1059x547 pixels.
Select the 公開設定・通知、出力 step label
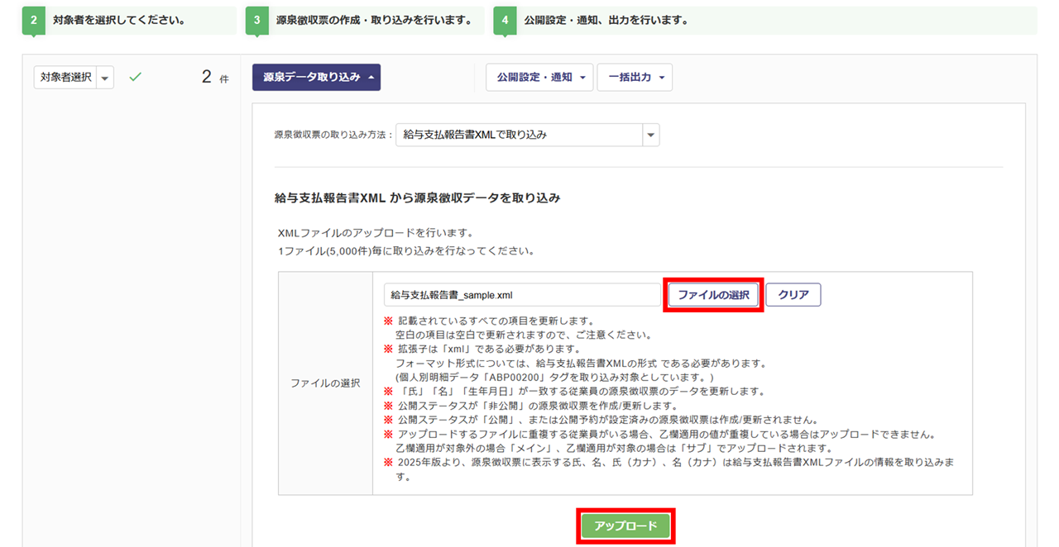click(x=606, y=21)
